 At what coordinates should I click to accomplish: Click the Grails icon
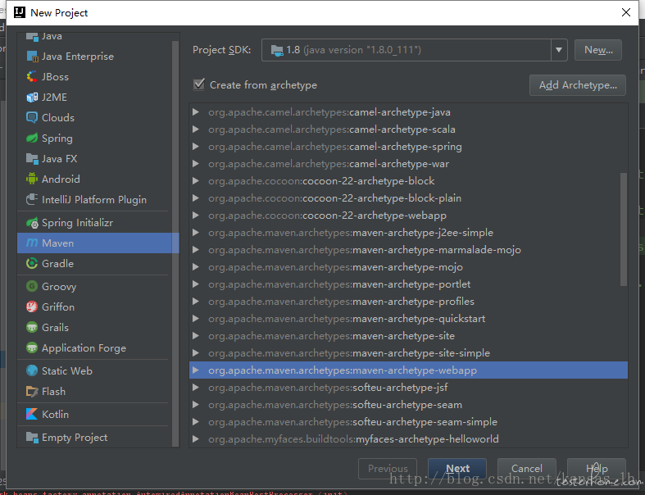point(32,327)
